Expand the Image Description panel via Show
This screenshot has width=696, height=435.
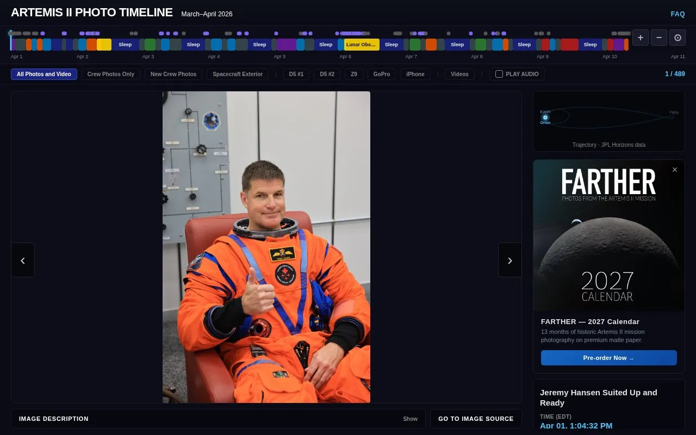tap(411, 419)
